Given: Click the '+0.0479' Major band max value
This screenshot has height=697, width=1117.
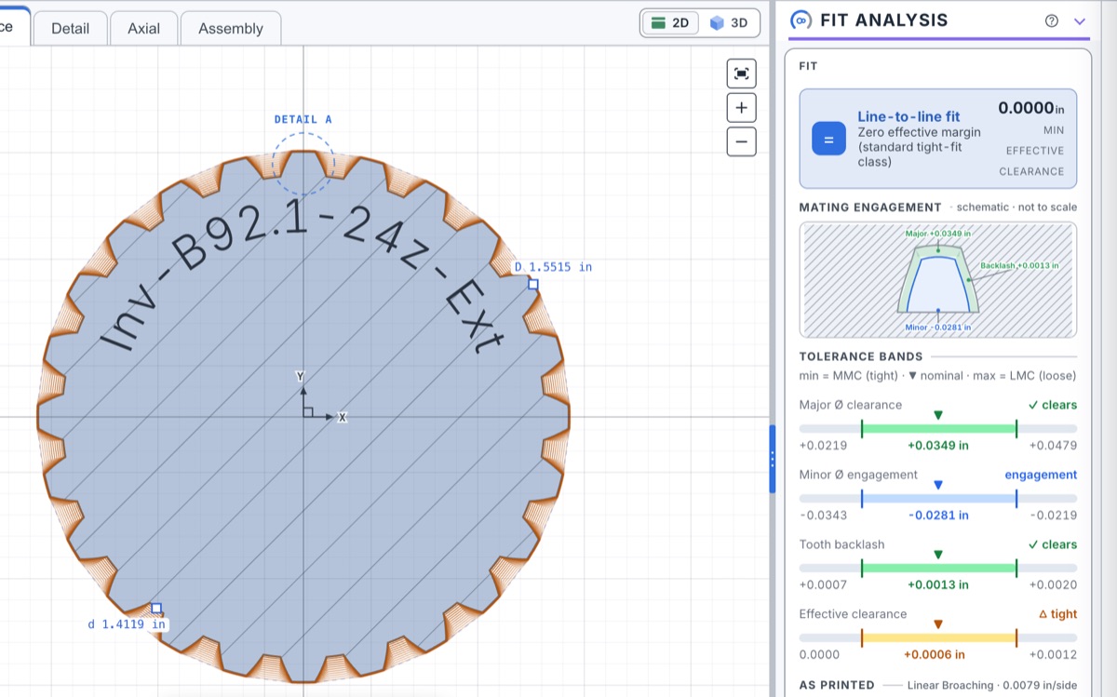Looking at the screenshot, I should [1053, 446].
